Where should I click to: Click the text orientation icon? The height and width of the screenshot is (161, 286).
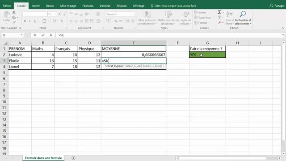[87, 14]
